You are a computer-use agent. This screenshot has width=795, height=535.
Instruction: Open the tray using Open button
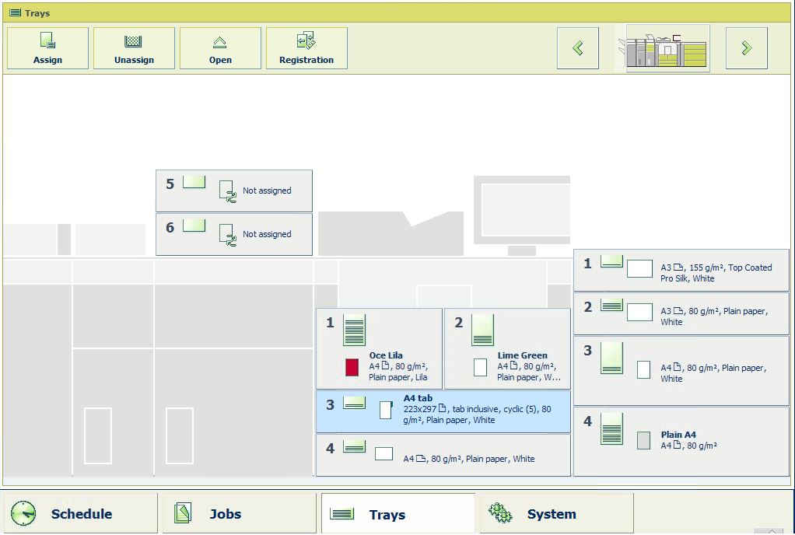(220, 48)
